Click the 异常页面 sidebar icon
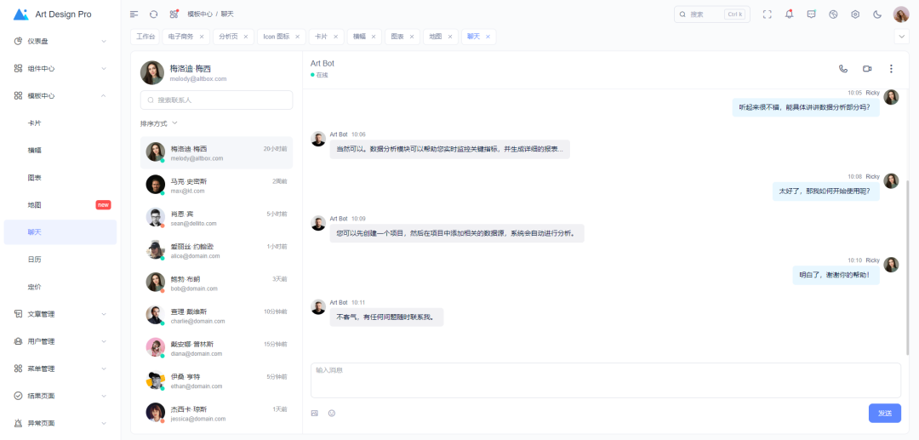Screen dimensions: 919x440 (x=18, y=423)
